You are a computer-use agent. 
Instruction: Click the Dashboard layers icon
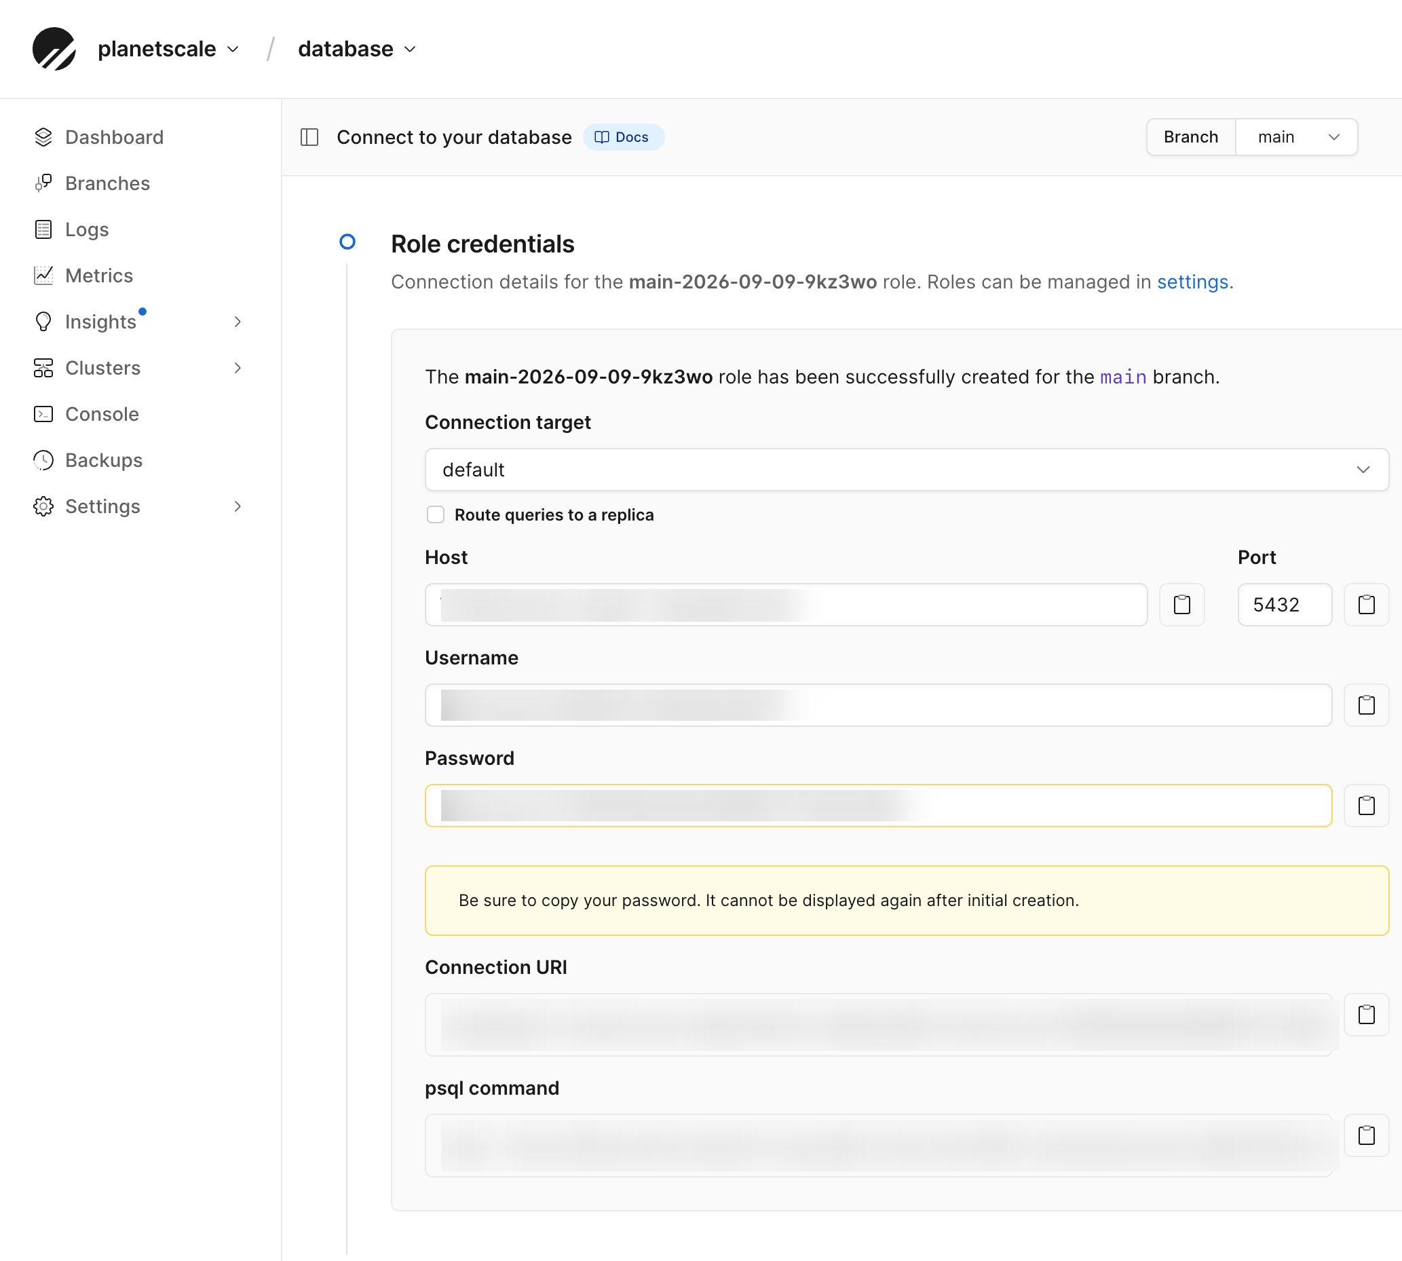coord(43,137)
